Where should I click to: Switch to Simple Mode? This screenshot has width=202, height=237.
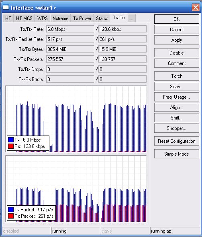[177, 154]
